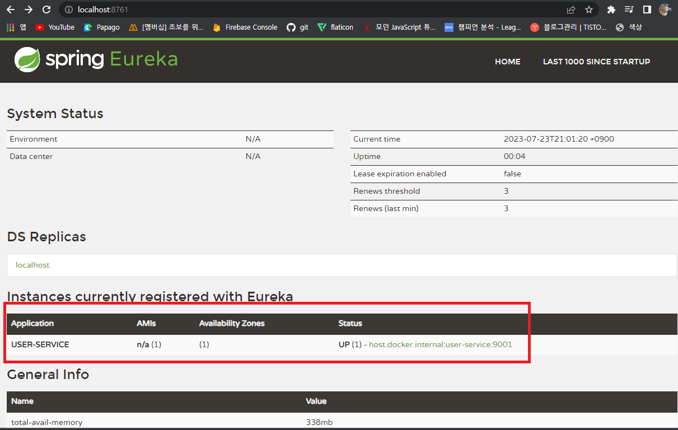
Task: Open the browser Extensions puzzle icon
Action: pos(611,10)
